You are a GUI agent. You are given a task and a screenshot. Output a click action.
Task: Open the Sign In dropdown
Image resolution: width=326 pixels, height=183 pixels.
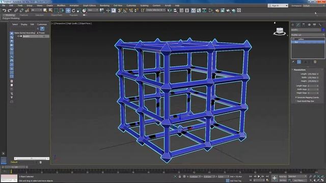[x=278, y=6]
